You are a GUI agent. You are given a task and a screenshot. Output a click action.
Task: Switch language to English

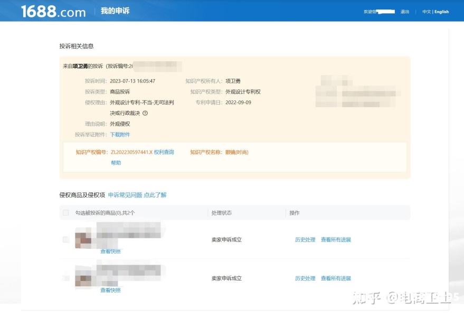click(441, 12)
